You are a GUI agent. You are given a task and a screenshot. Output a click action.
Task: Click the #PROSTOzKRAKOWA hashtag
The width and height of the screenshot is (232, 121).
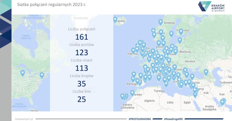(140, 119)
